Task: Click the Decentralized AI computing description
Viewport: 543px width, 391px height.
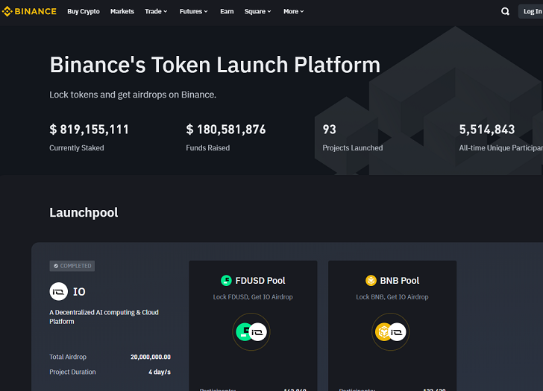Action: 104,317
